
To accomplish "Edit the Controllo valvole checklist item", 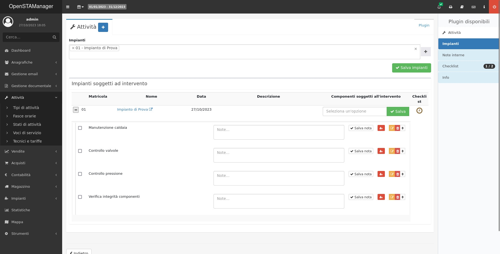I will coord(392,151).
